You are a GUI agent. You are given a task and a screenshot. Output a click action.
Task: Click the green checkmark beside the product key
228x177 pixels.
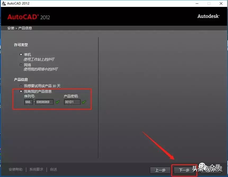(x=84, y=102)
